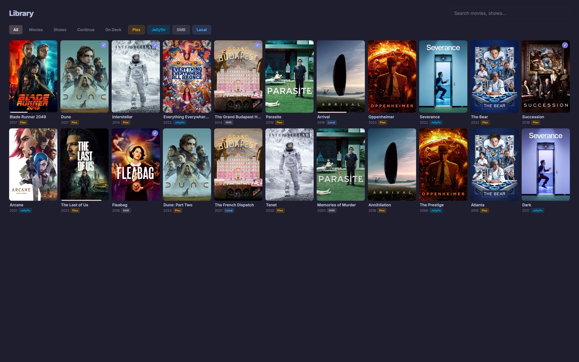Image resolution: width=579 pixels, height=362 pixels.
Task: Enable the SMB source filter
Action: coord(181,30)
